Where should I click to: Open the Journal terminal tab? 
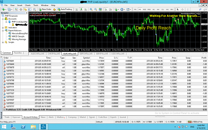123,117
